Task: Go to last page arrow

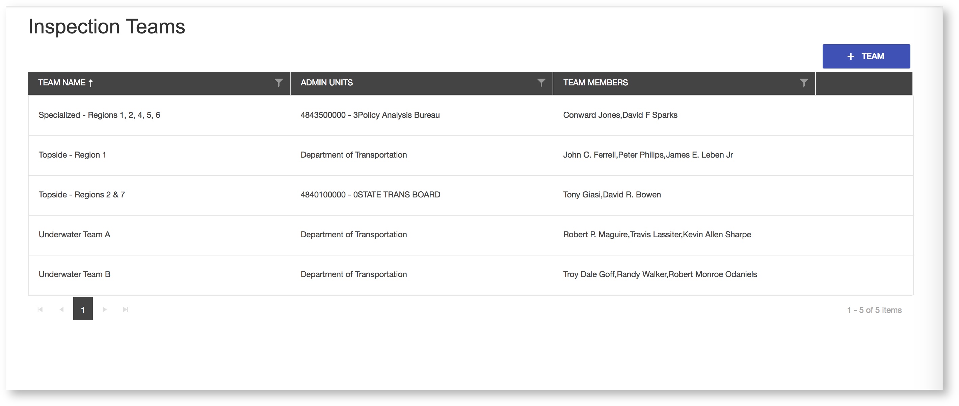Action: coord(126,309)
